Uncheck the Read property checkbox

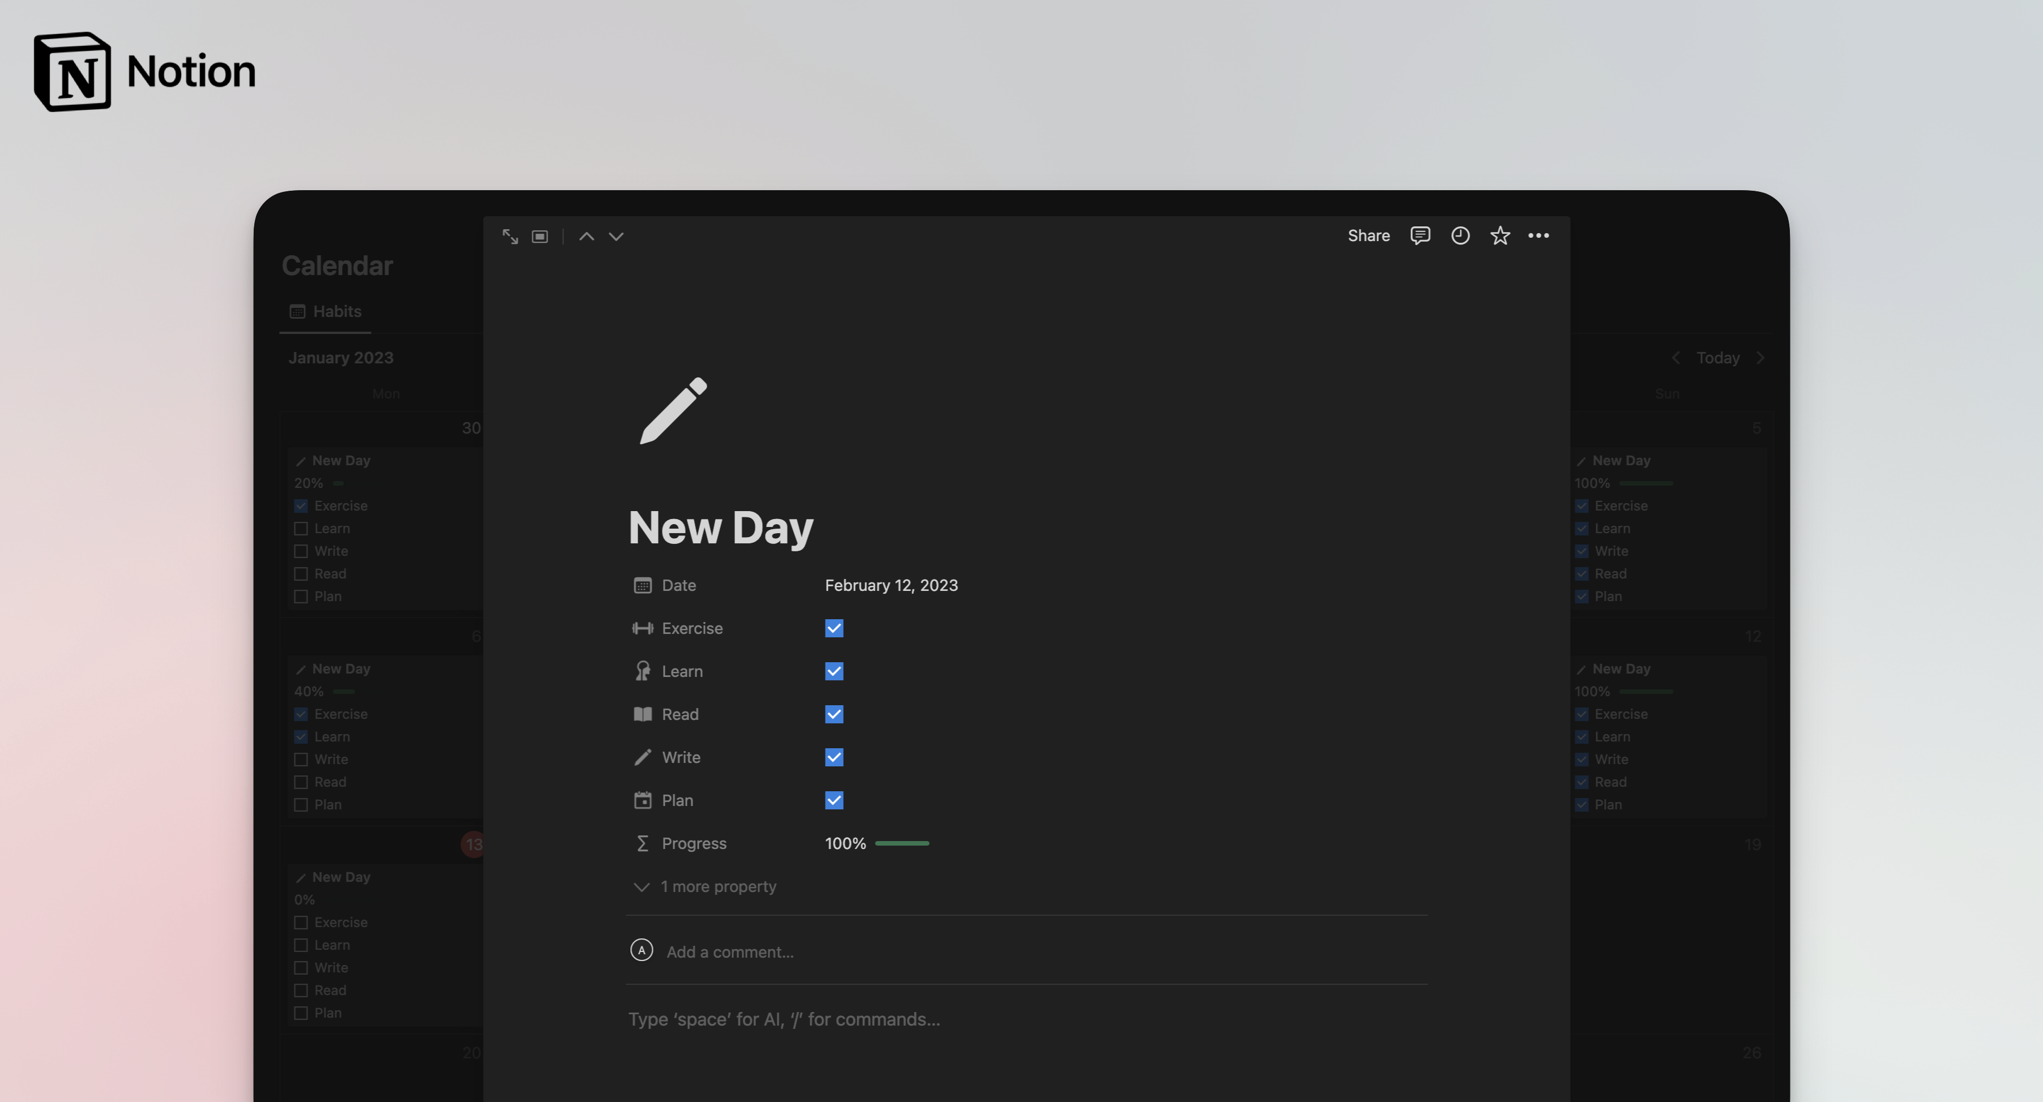point(834,714)
